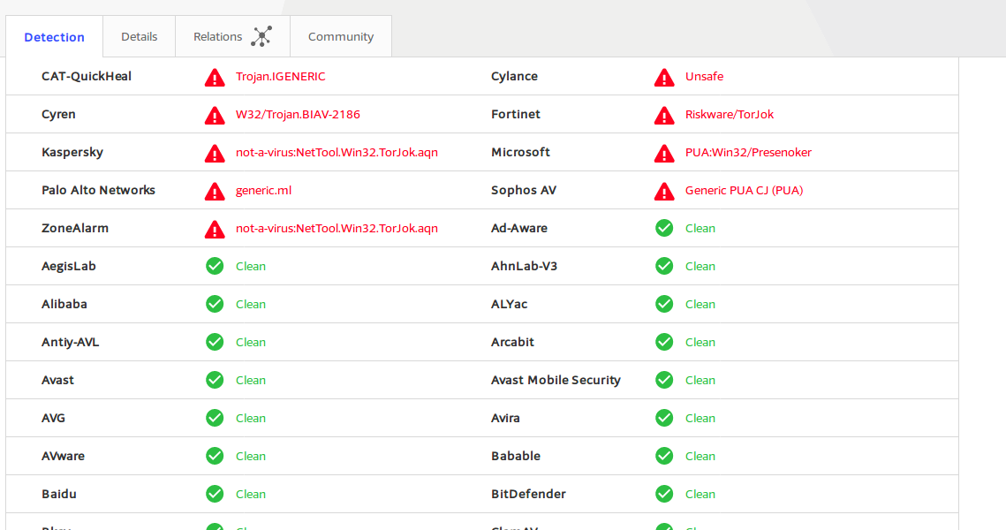Click check icon for Avast Mobile Security
Viewport: 1006px width, 530px height.
click(664, 380)
